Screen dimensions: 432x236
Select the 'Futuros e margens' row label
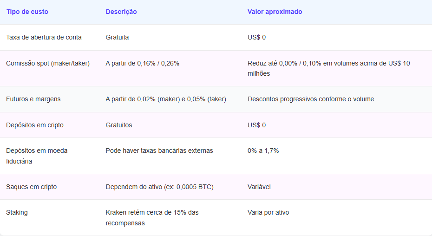(x=33, y=99)
